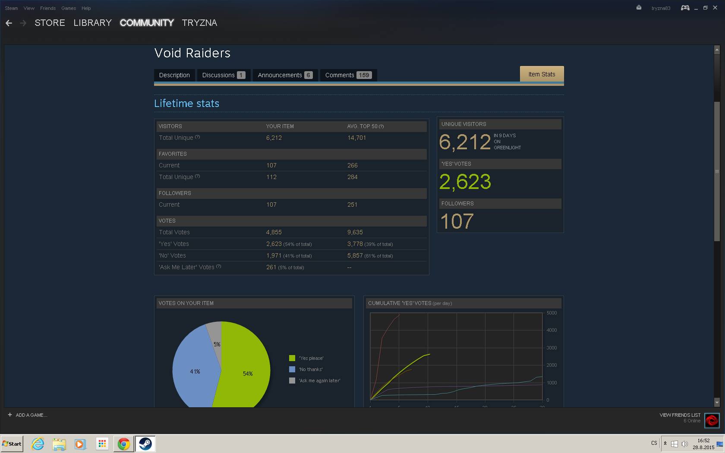
Task: Click the 4,855 Total Votes value
Action: (274, 232)
